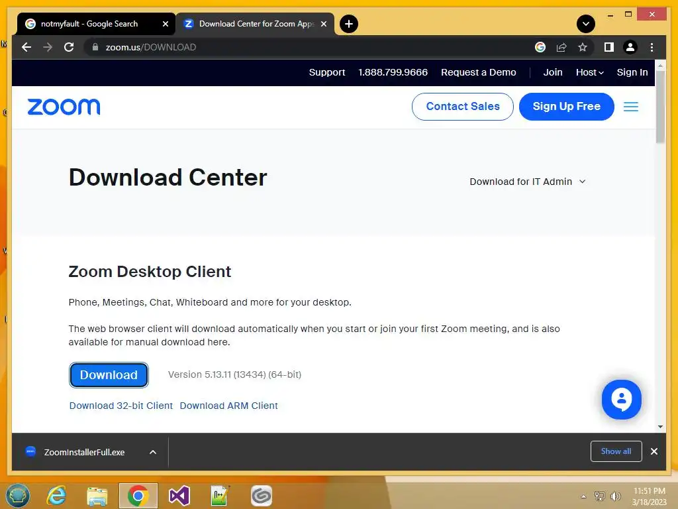
Task: Click the blue Download button
Action: pyautogui.click(x=109, y=375)
